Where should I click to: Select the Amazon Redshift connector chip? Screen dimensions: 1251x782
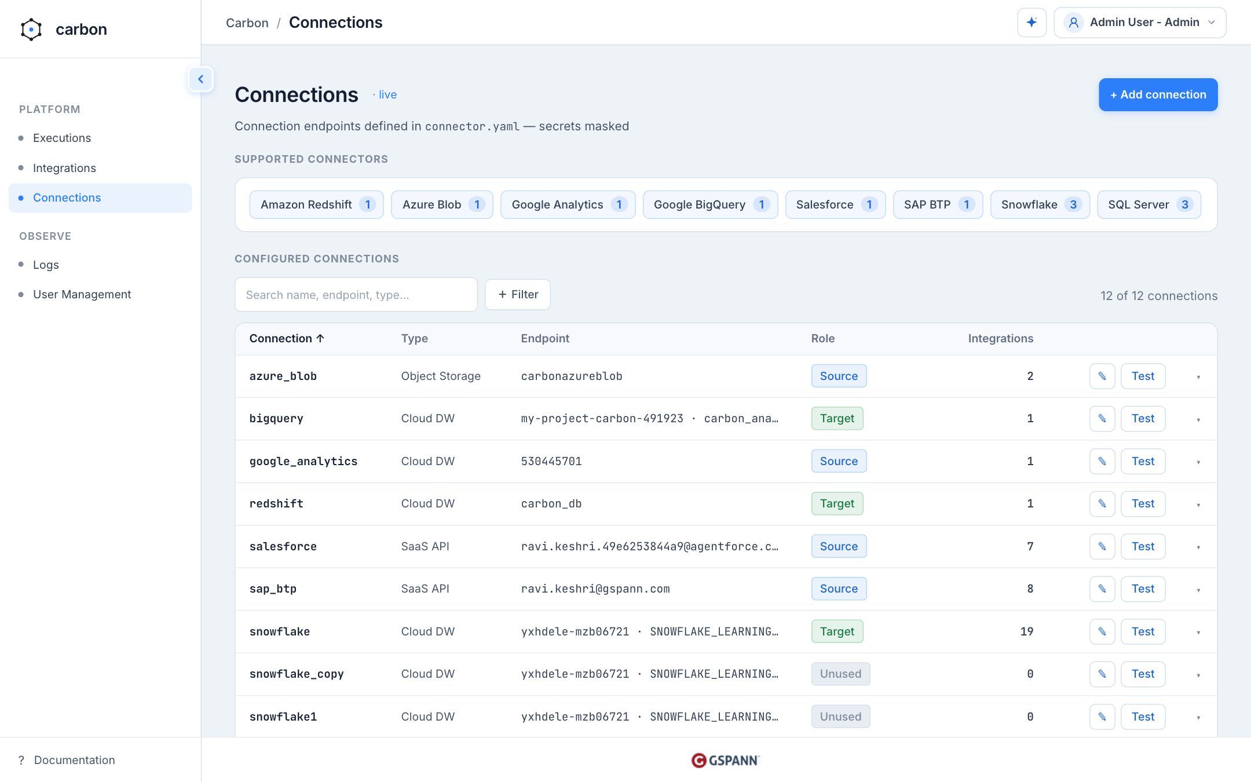click(x=317, y=204)
